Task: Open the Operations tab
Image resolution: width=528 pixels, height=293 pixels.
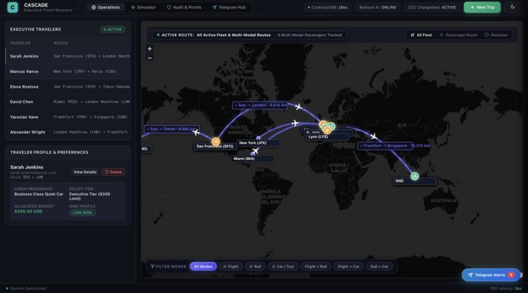Action: [105, 7]
